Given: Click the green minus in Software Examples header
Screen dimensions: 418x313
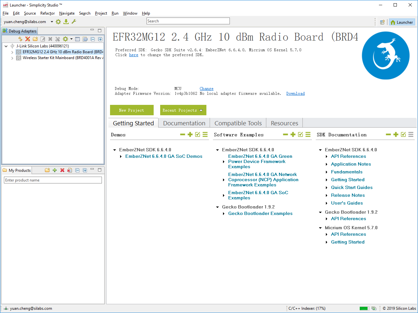Looking at the screenshot, I should (286, 134).
